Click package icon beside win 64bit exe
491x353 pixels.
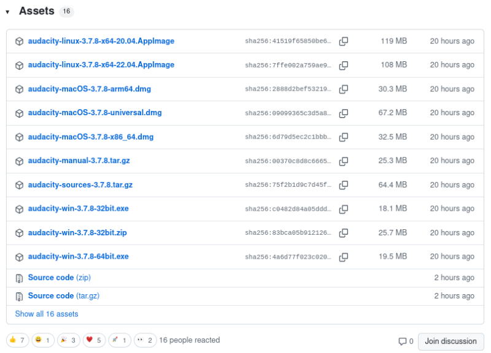tap(20, 257)
